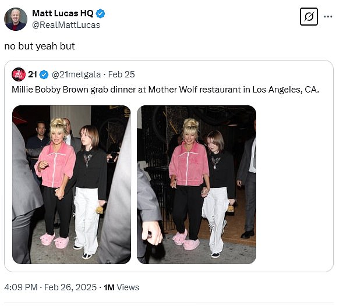Viewport: 343px width, 306px height.
Task: Click the 1M Views count
Action: pyautogui.click(x=121, y=287)
